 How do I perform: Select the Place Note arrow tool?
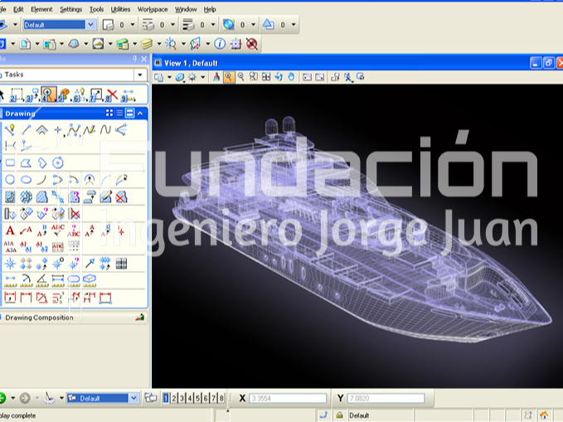27,230
